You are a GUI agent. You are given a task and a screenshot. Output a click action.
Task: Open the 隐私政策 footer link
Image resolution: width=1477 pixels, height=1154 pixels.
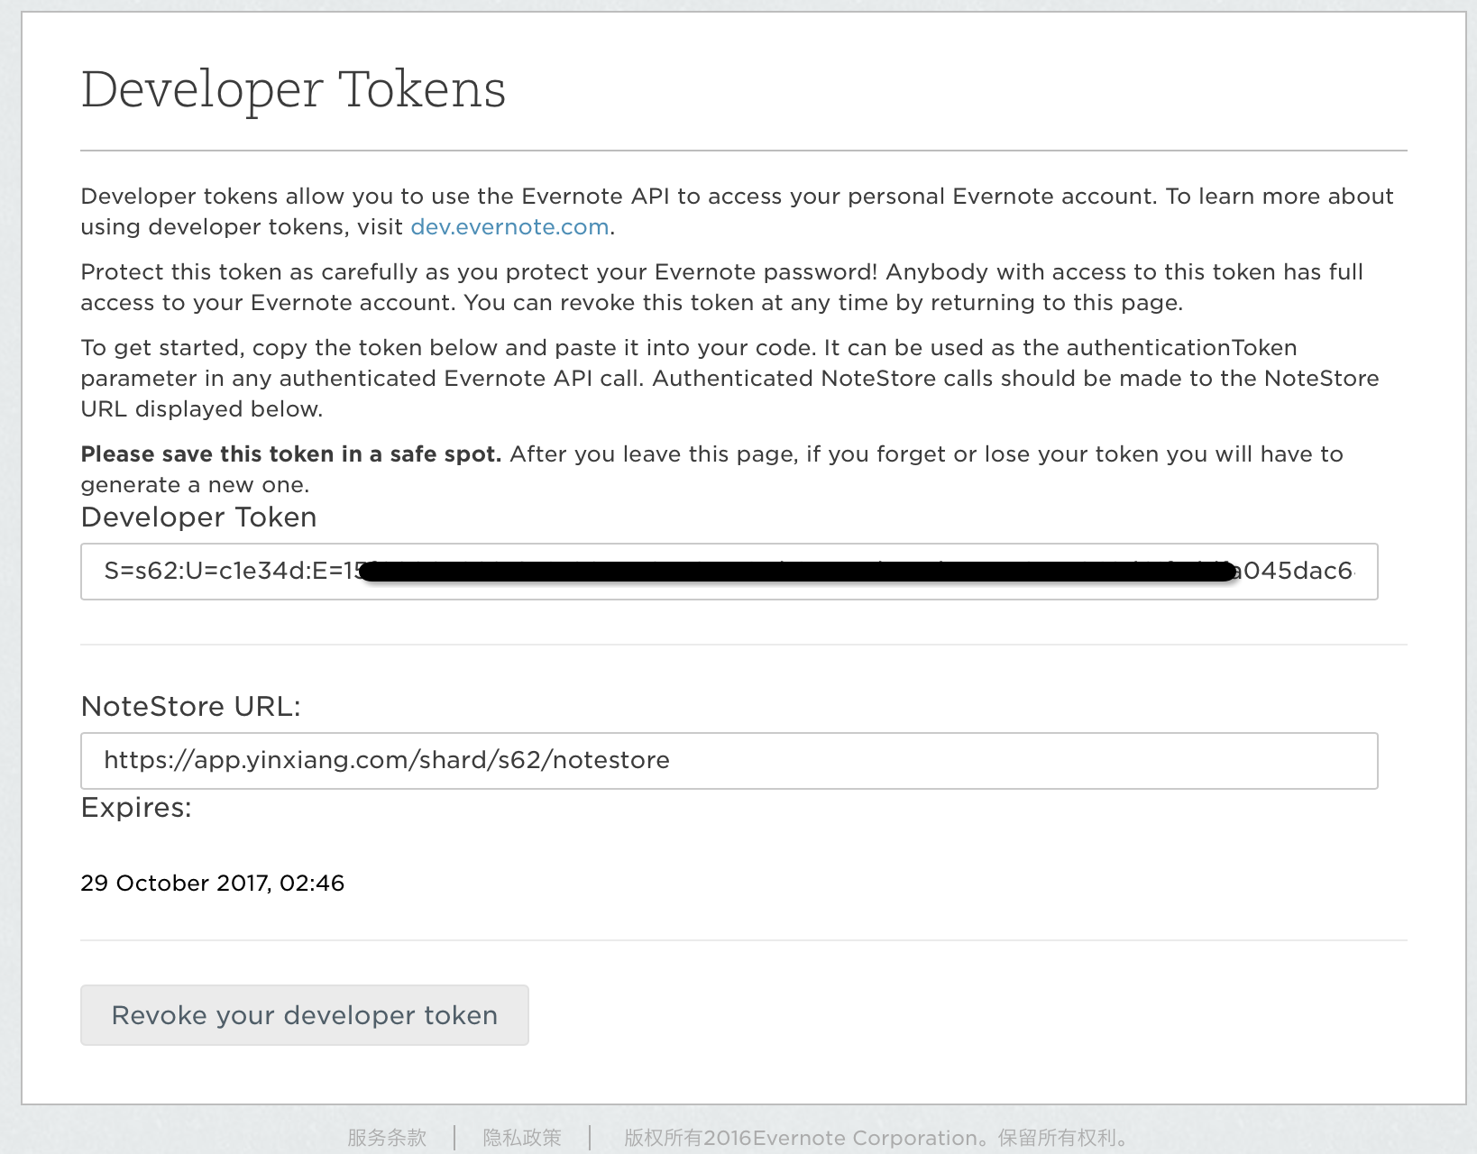(522, 1138)
